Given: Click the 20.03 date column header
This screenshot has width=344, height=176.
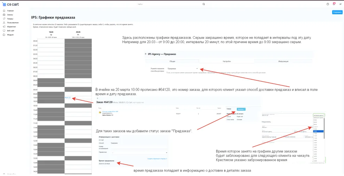Looking at the screenshot, I should click(x=78, y=32).
